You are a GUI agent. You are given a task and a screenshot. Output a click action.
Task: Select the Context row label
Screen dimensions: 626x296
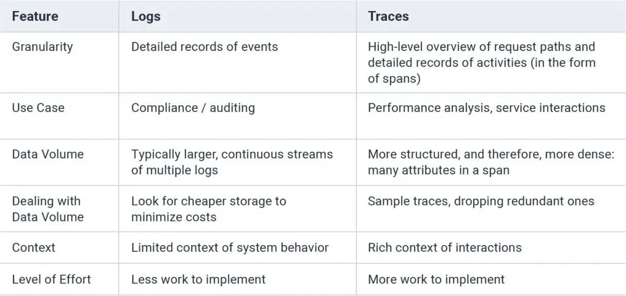tap(34, 248)
